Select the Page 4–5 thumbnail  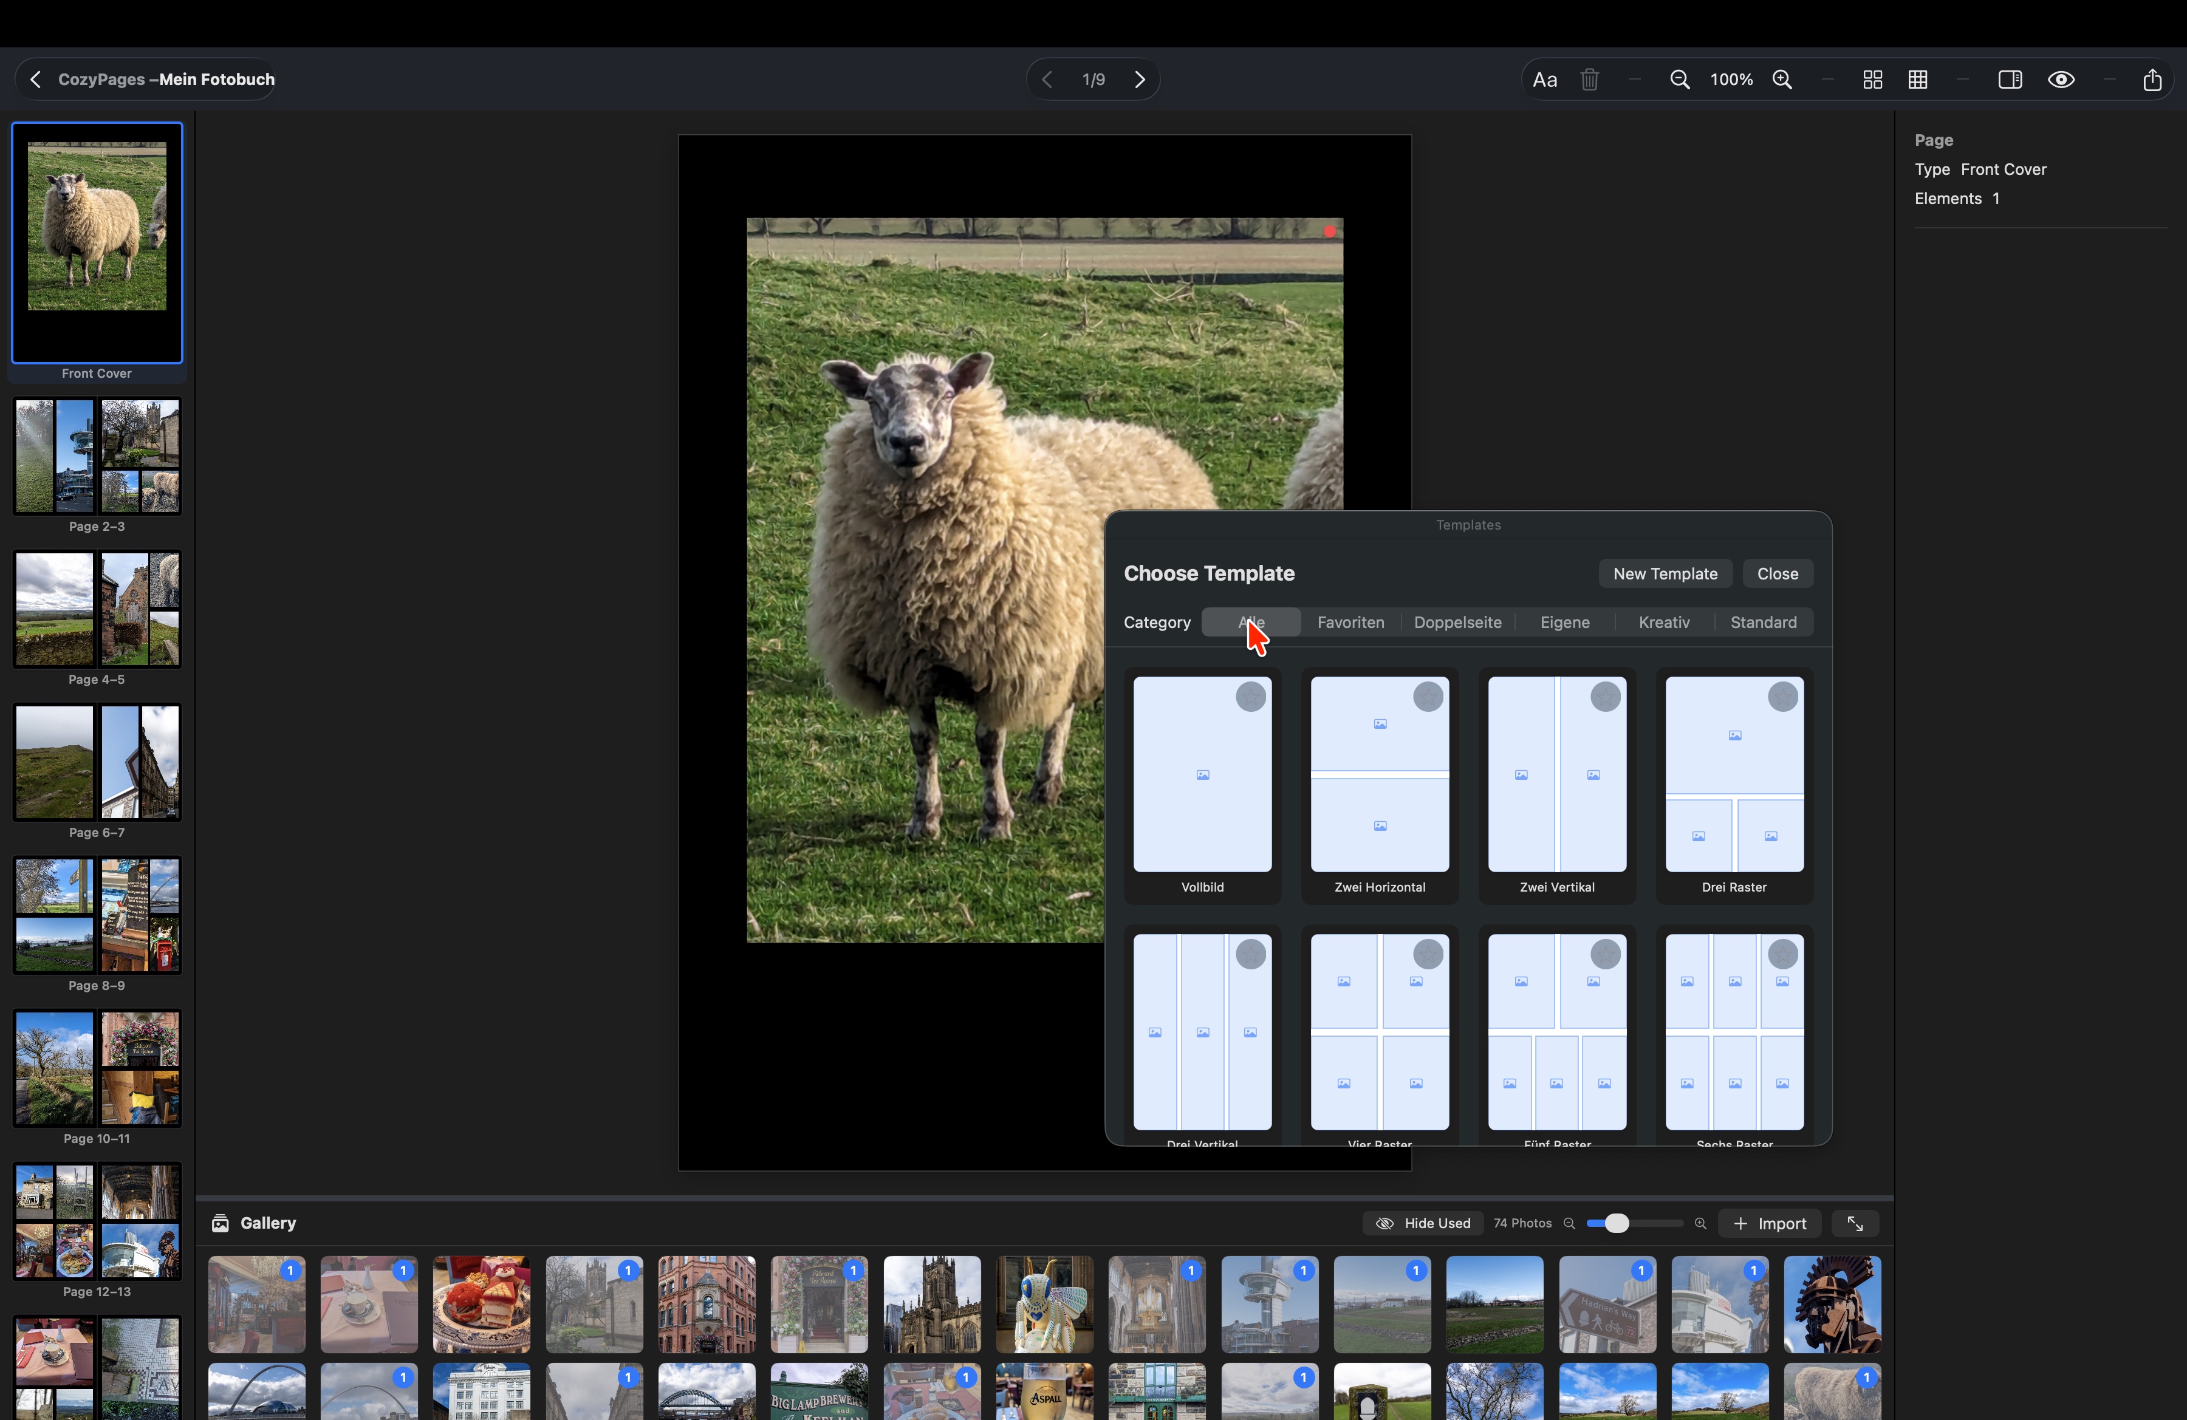point(97,610)
